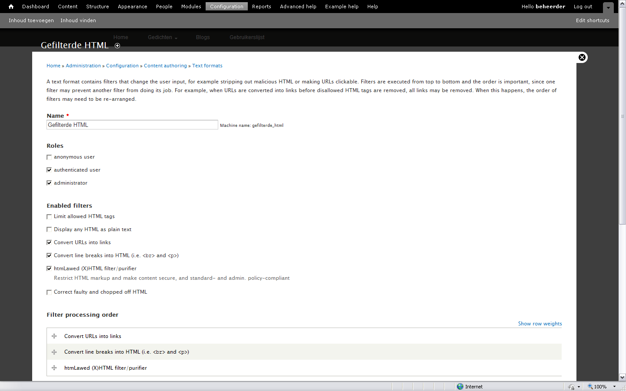Viewport: 626px width, 391px height.
Task: Close the overlay with the round X icon
Action: pos(582,57)
